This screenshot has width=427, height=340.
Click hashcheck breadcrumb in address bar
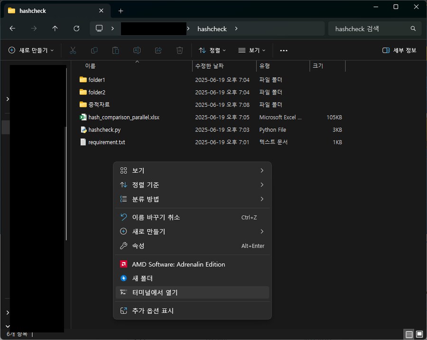click(212, 28)
